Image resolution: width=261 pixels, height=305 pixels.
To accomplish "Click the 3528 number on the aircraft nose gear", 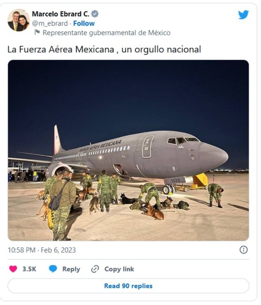I will (x=175, y=180).
